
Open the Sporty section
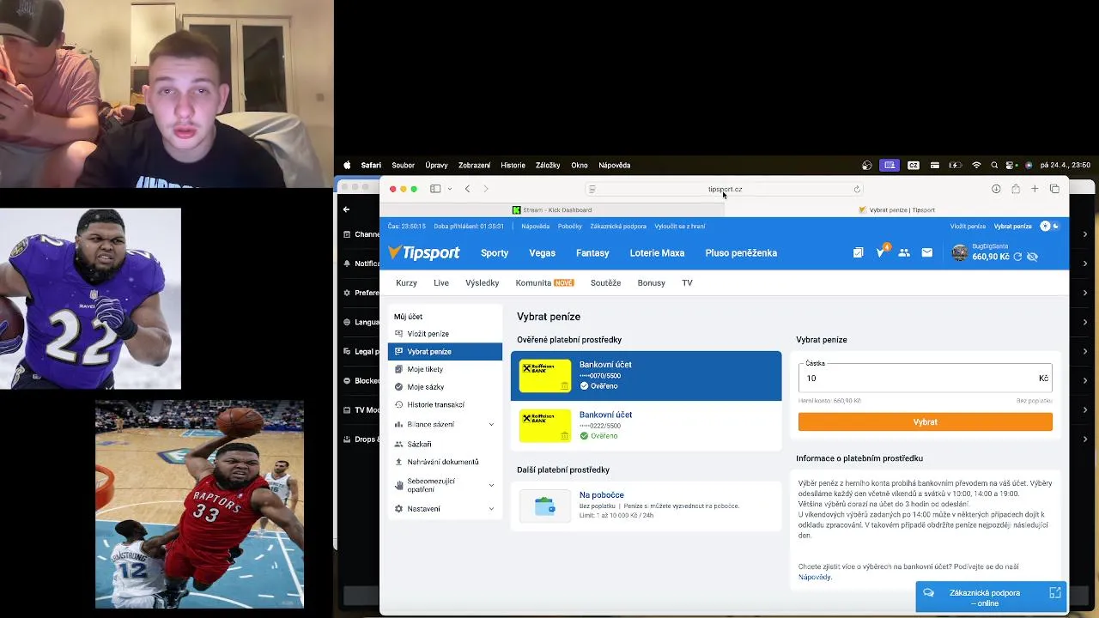495,252
